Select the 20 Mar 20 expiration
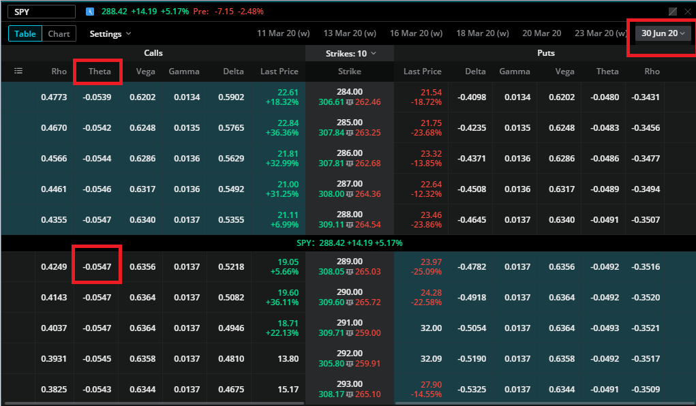This screenshot has width=696, height=406. click(541, 33)
